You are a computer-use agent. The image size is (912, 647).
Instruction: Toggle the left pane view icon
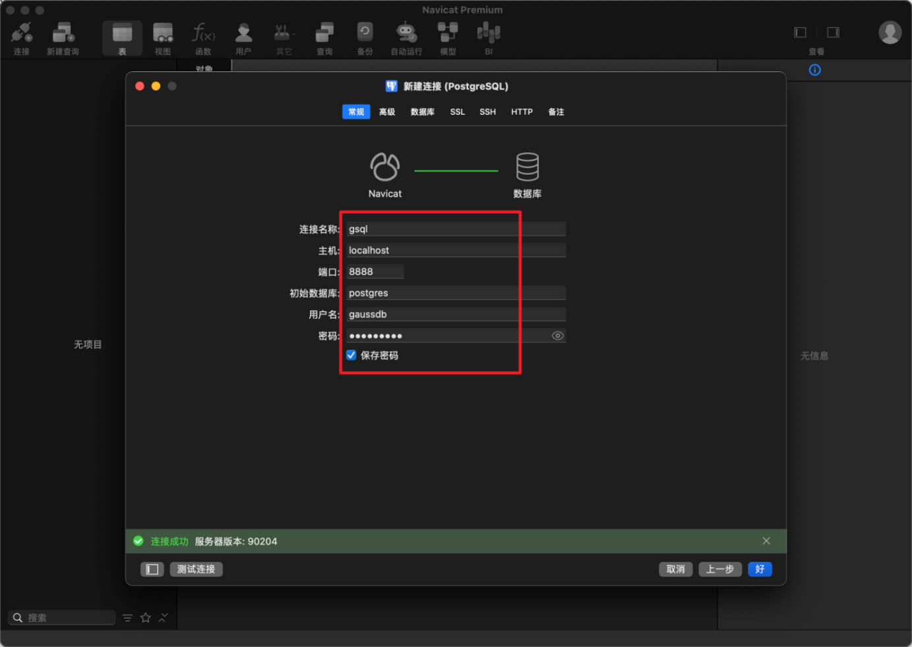[x=801, y=32]
